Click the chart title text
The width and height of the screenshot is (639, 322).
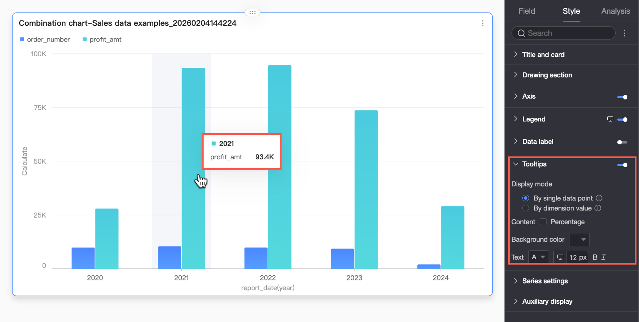(x=127, y=23)
